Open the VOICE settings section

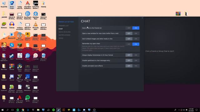(x=61, y=38)
